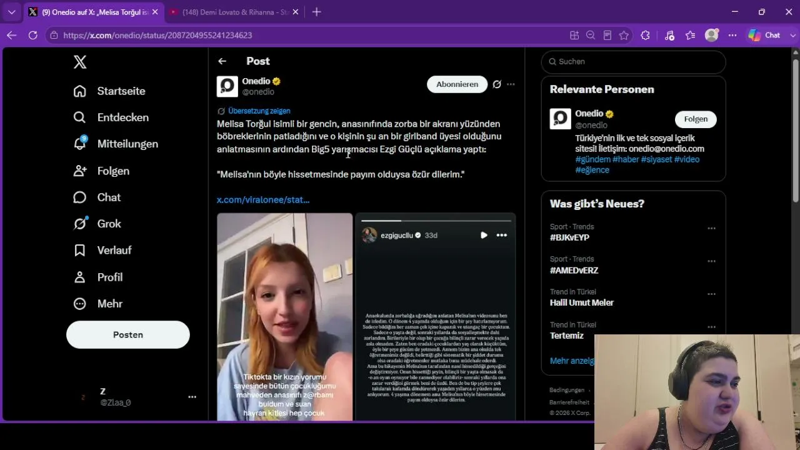Reload the current page
This screenshot has height=450, width=800.
(x=33, y=36)
